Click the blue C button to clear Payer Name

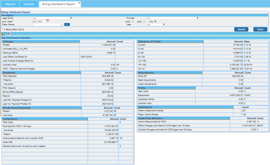tap(67, 25)
